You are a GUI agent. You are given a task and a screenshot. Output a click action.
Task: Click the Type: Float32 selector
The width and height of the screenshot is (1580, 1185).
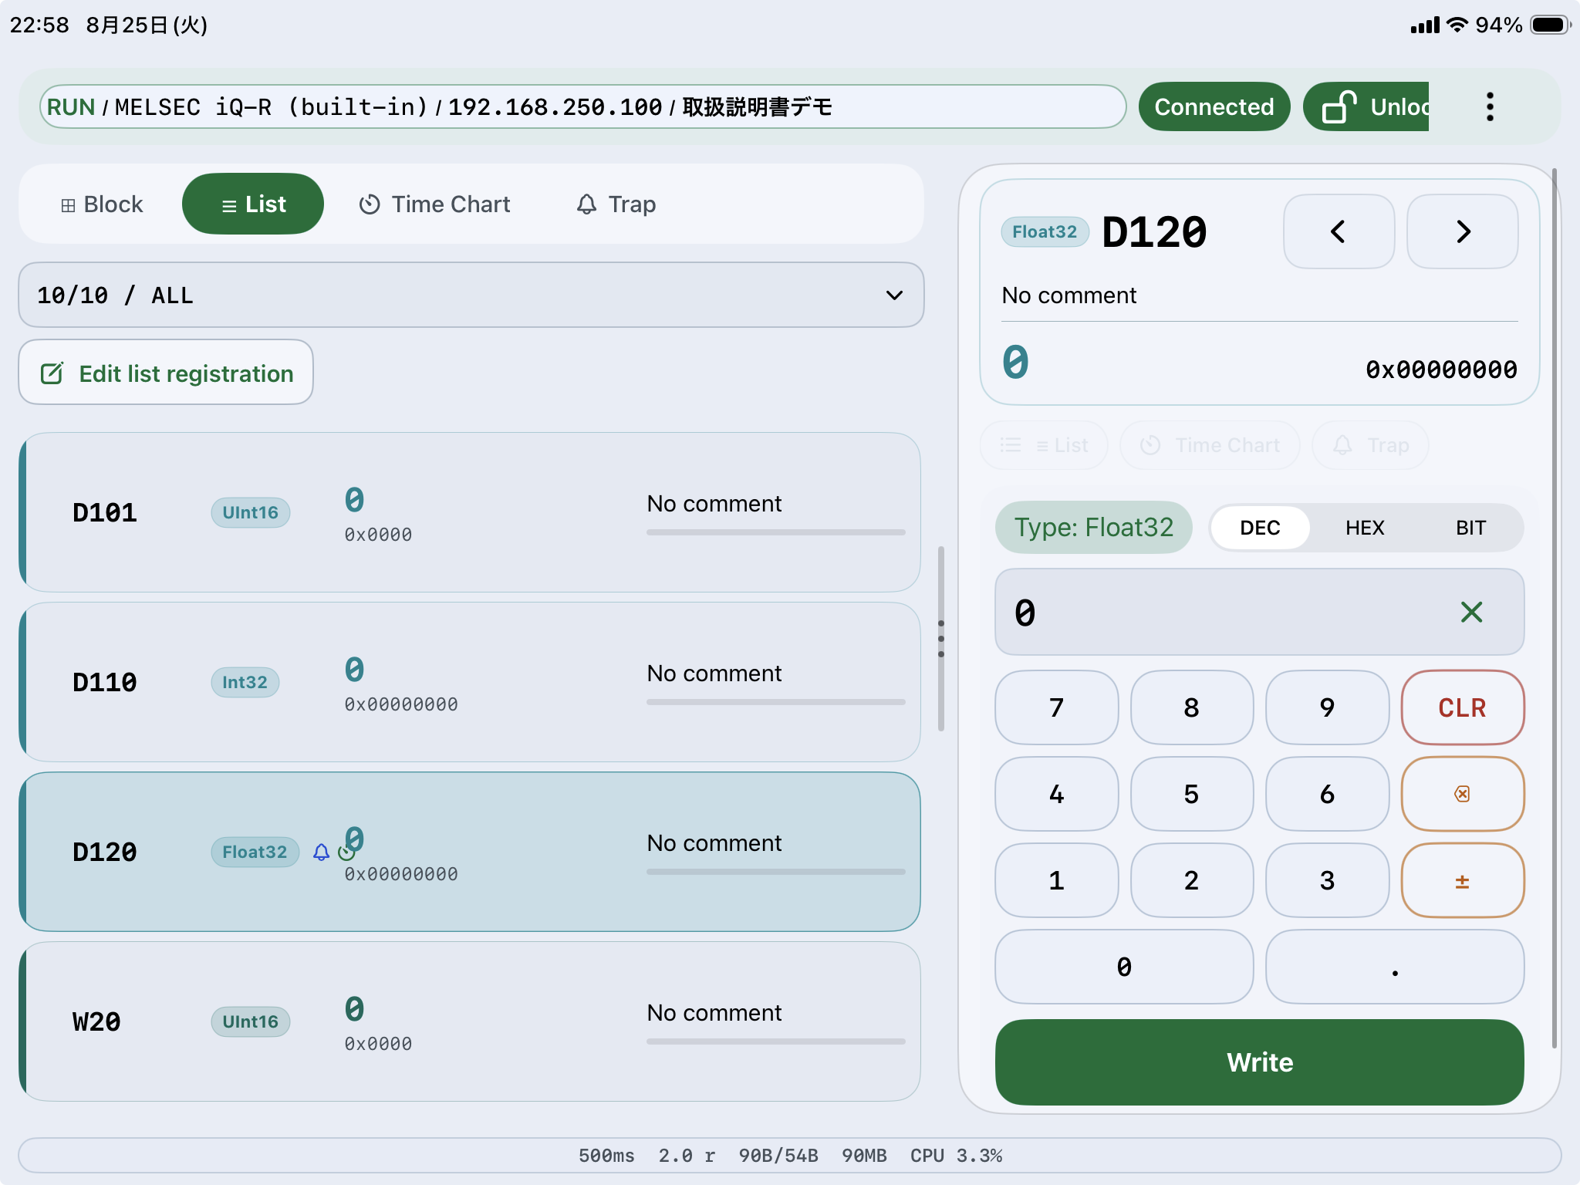(x=1093, y=528)
